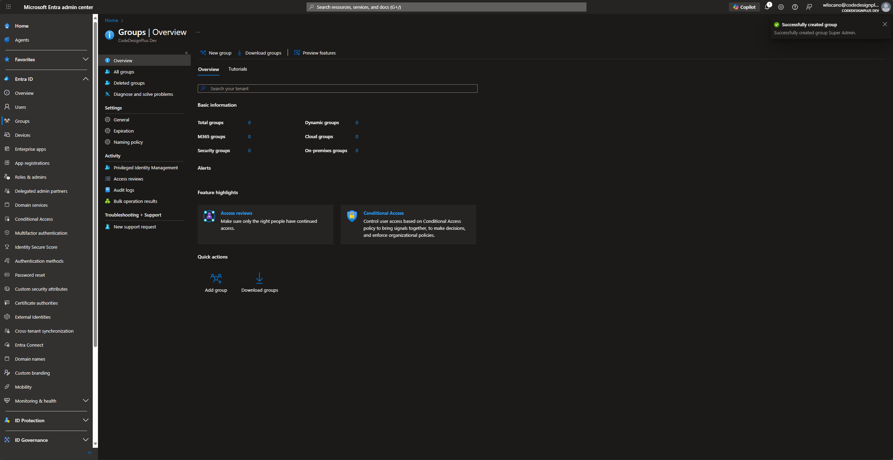The height and width of the screenshot is (460, 893).
Task: Expand the Favorites section
Action: (85, 59)
